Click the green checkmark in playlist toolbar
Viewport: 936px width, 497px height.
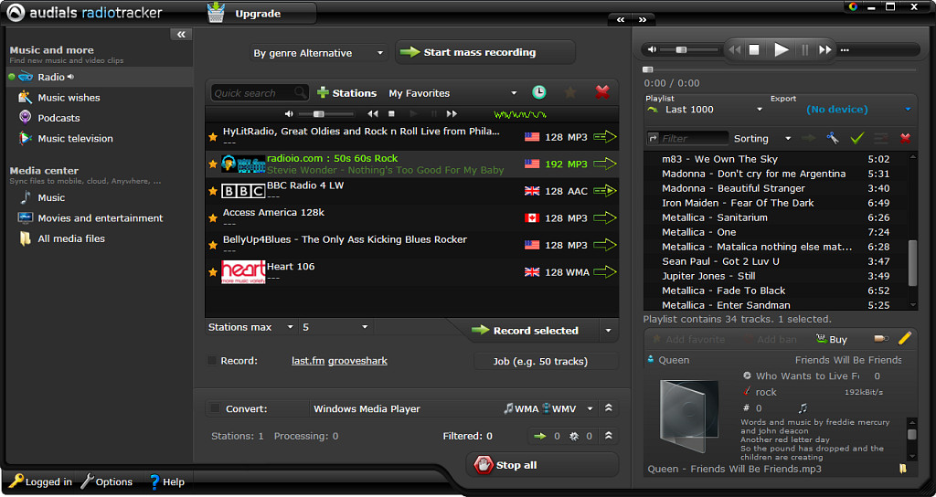click(x=857, y=139)
